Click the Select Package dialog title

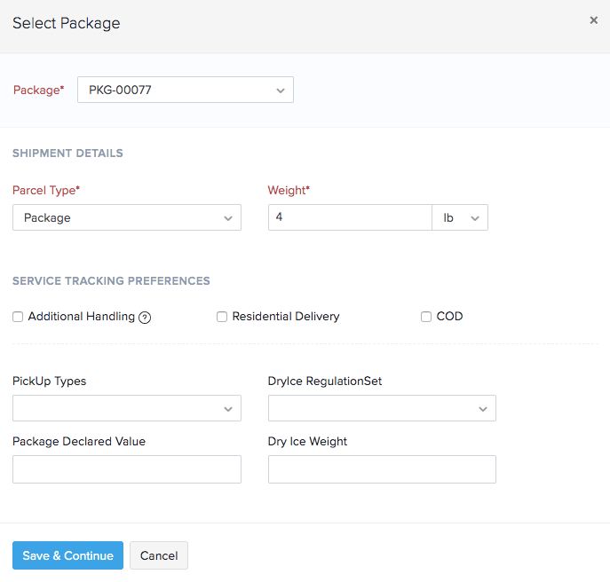pos(67,23)
